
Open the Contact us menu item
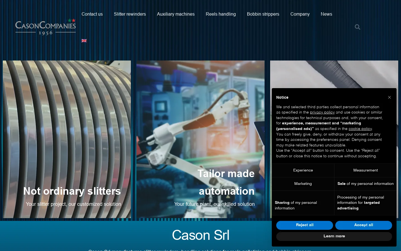click(92, 14)
